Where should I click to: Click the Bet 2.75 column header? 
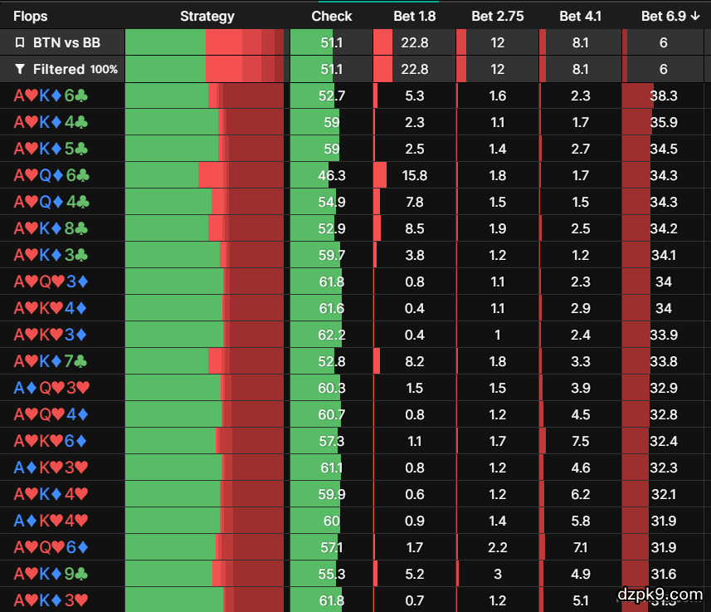tap(497, 16)
